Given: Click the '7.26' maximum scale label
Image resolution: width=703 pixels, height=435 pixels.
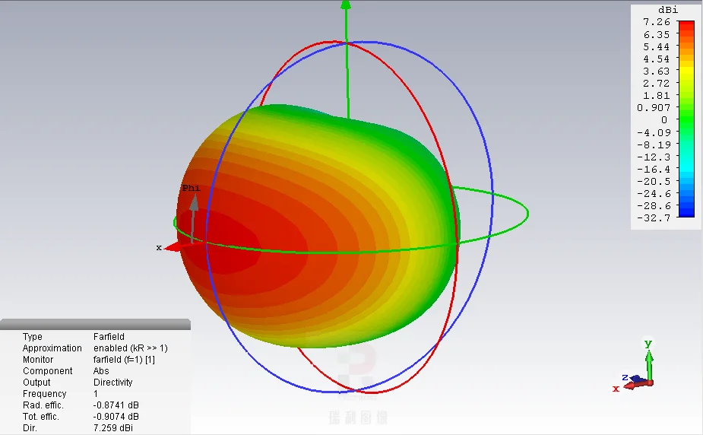Looking at the screenshot, I should [x=657, y=22].
